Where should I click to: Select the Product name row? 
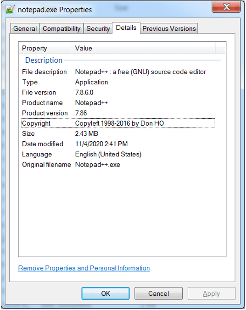coord(118,103)
